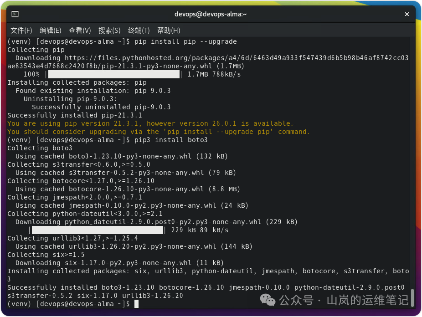Open the 帮助(H) menu

pos(169,31)
